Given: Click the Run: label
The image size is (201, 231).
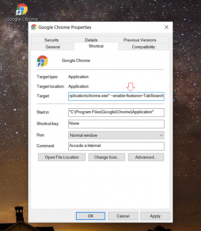Looking at the screenshot, I should pos(41,135).
